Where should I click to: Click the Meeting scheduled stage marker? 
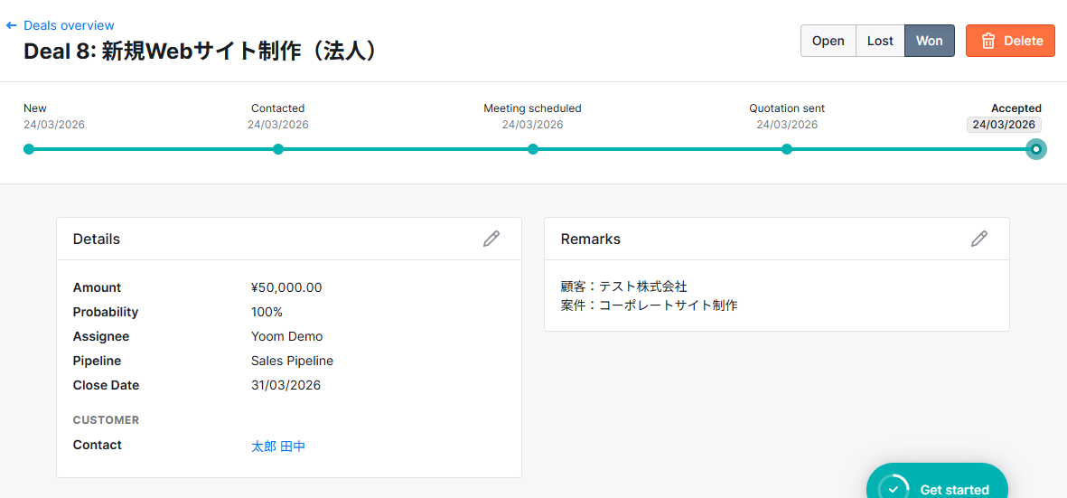point(533,149)
